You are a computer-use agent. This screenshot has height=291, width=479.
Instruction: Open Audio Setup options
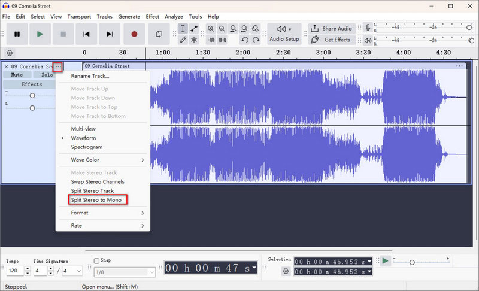pos(284,34)
